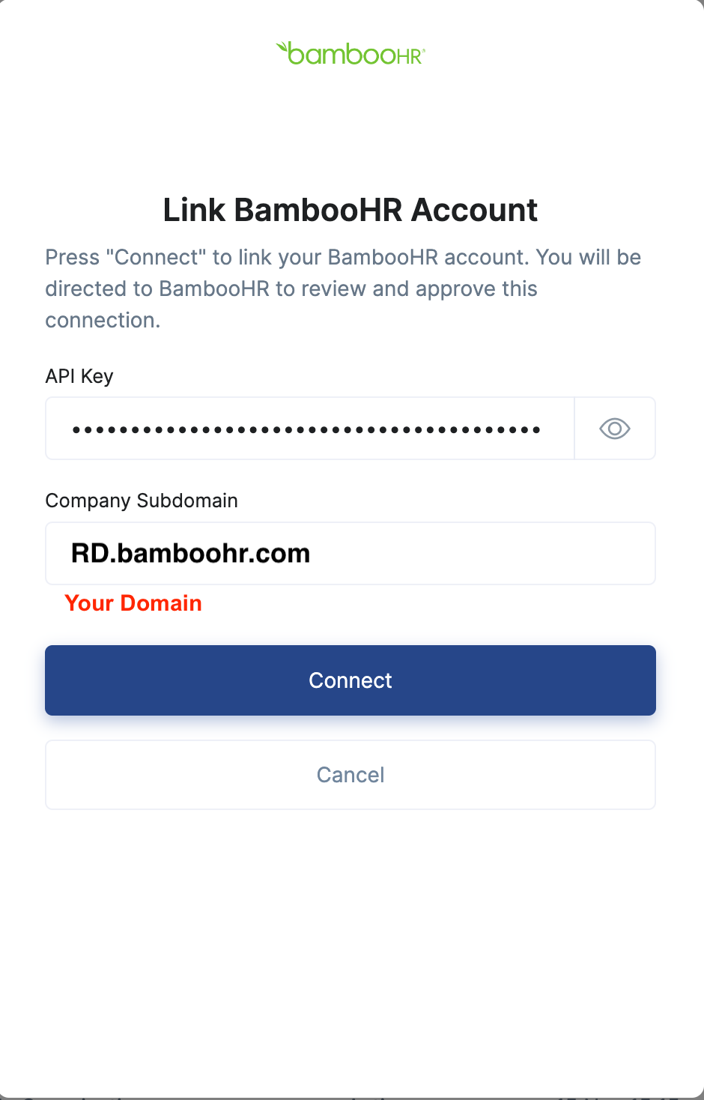Click the description paragraph about linking account

coord(344,288)
